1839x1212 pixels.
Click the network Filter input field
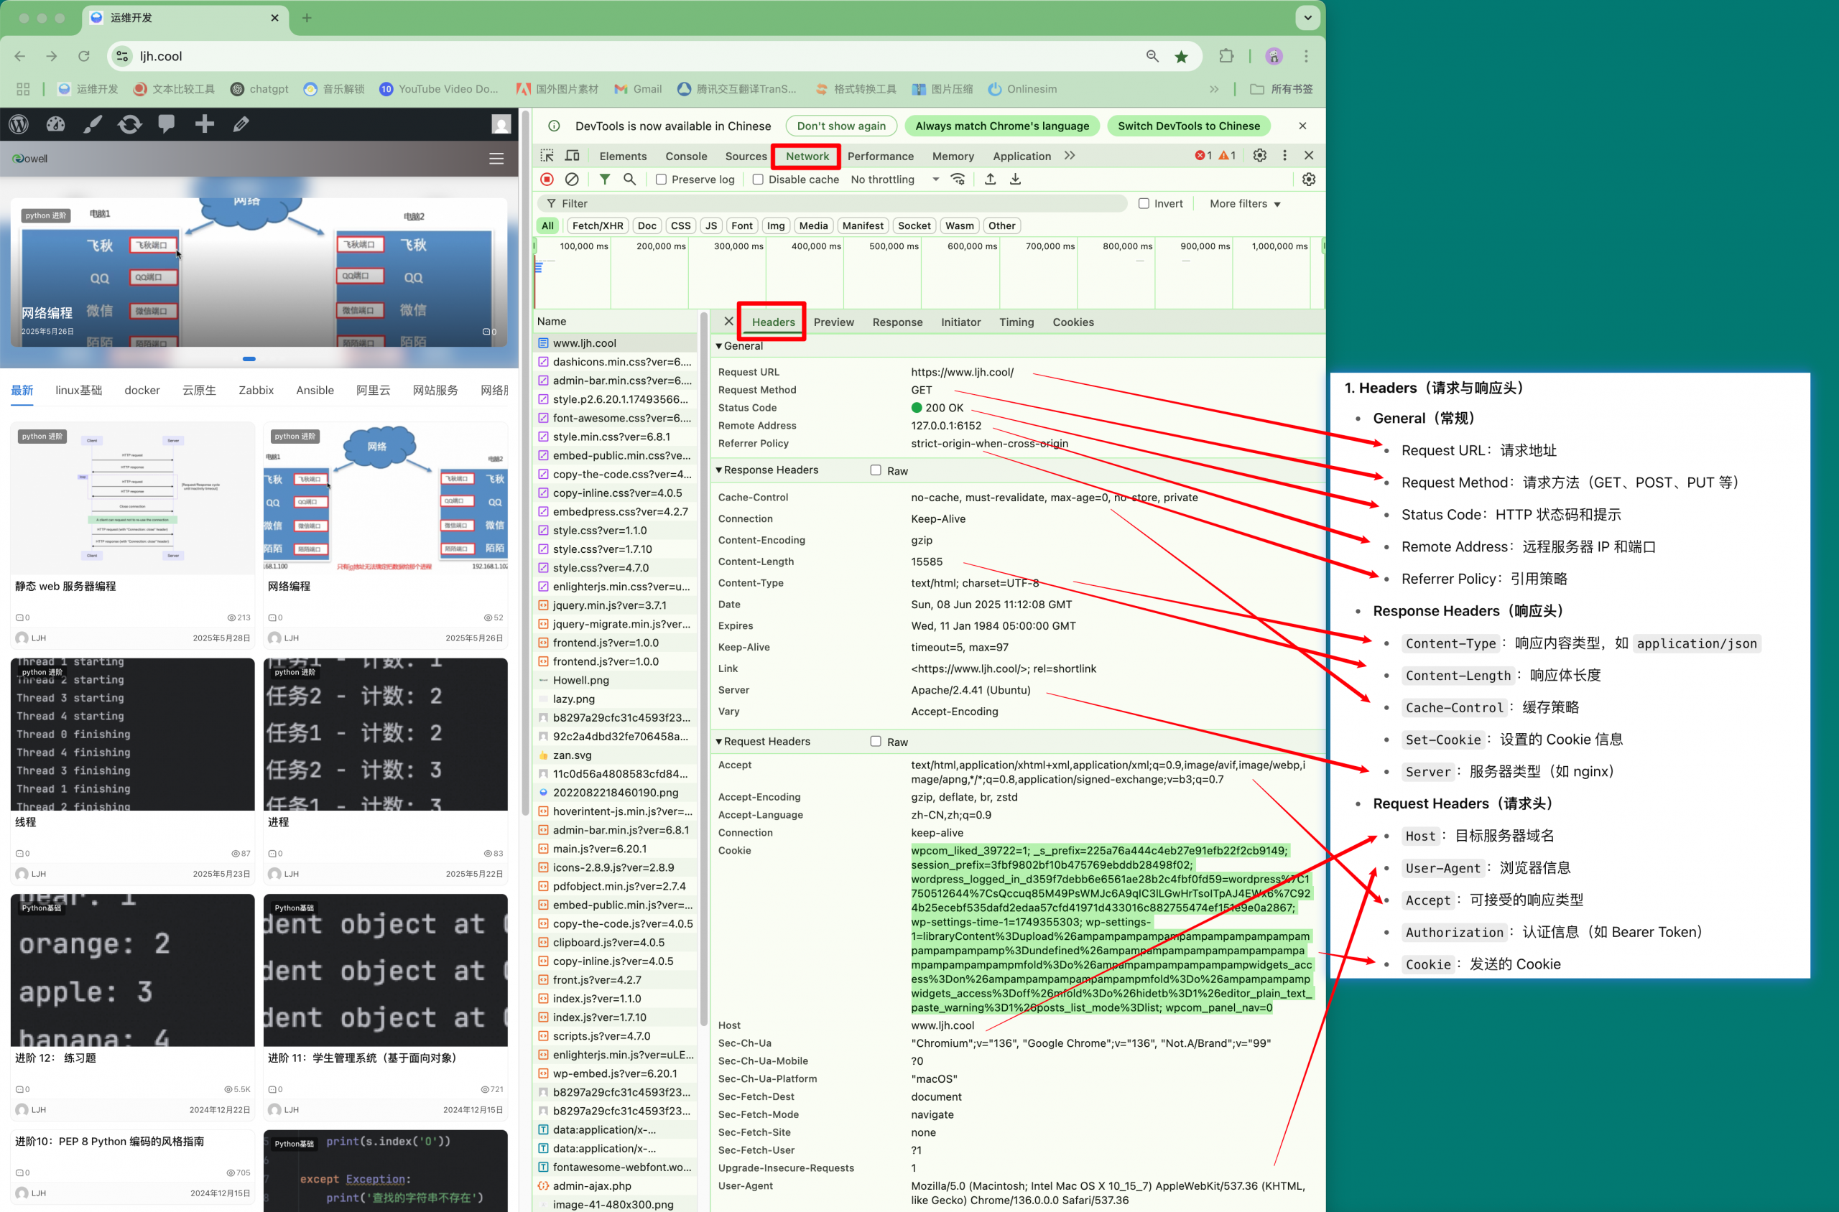click(831, 203)
